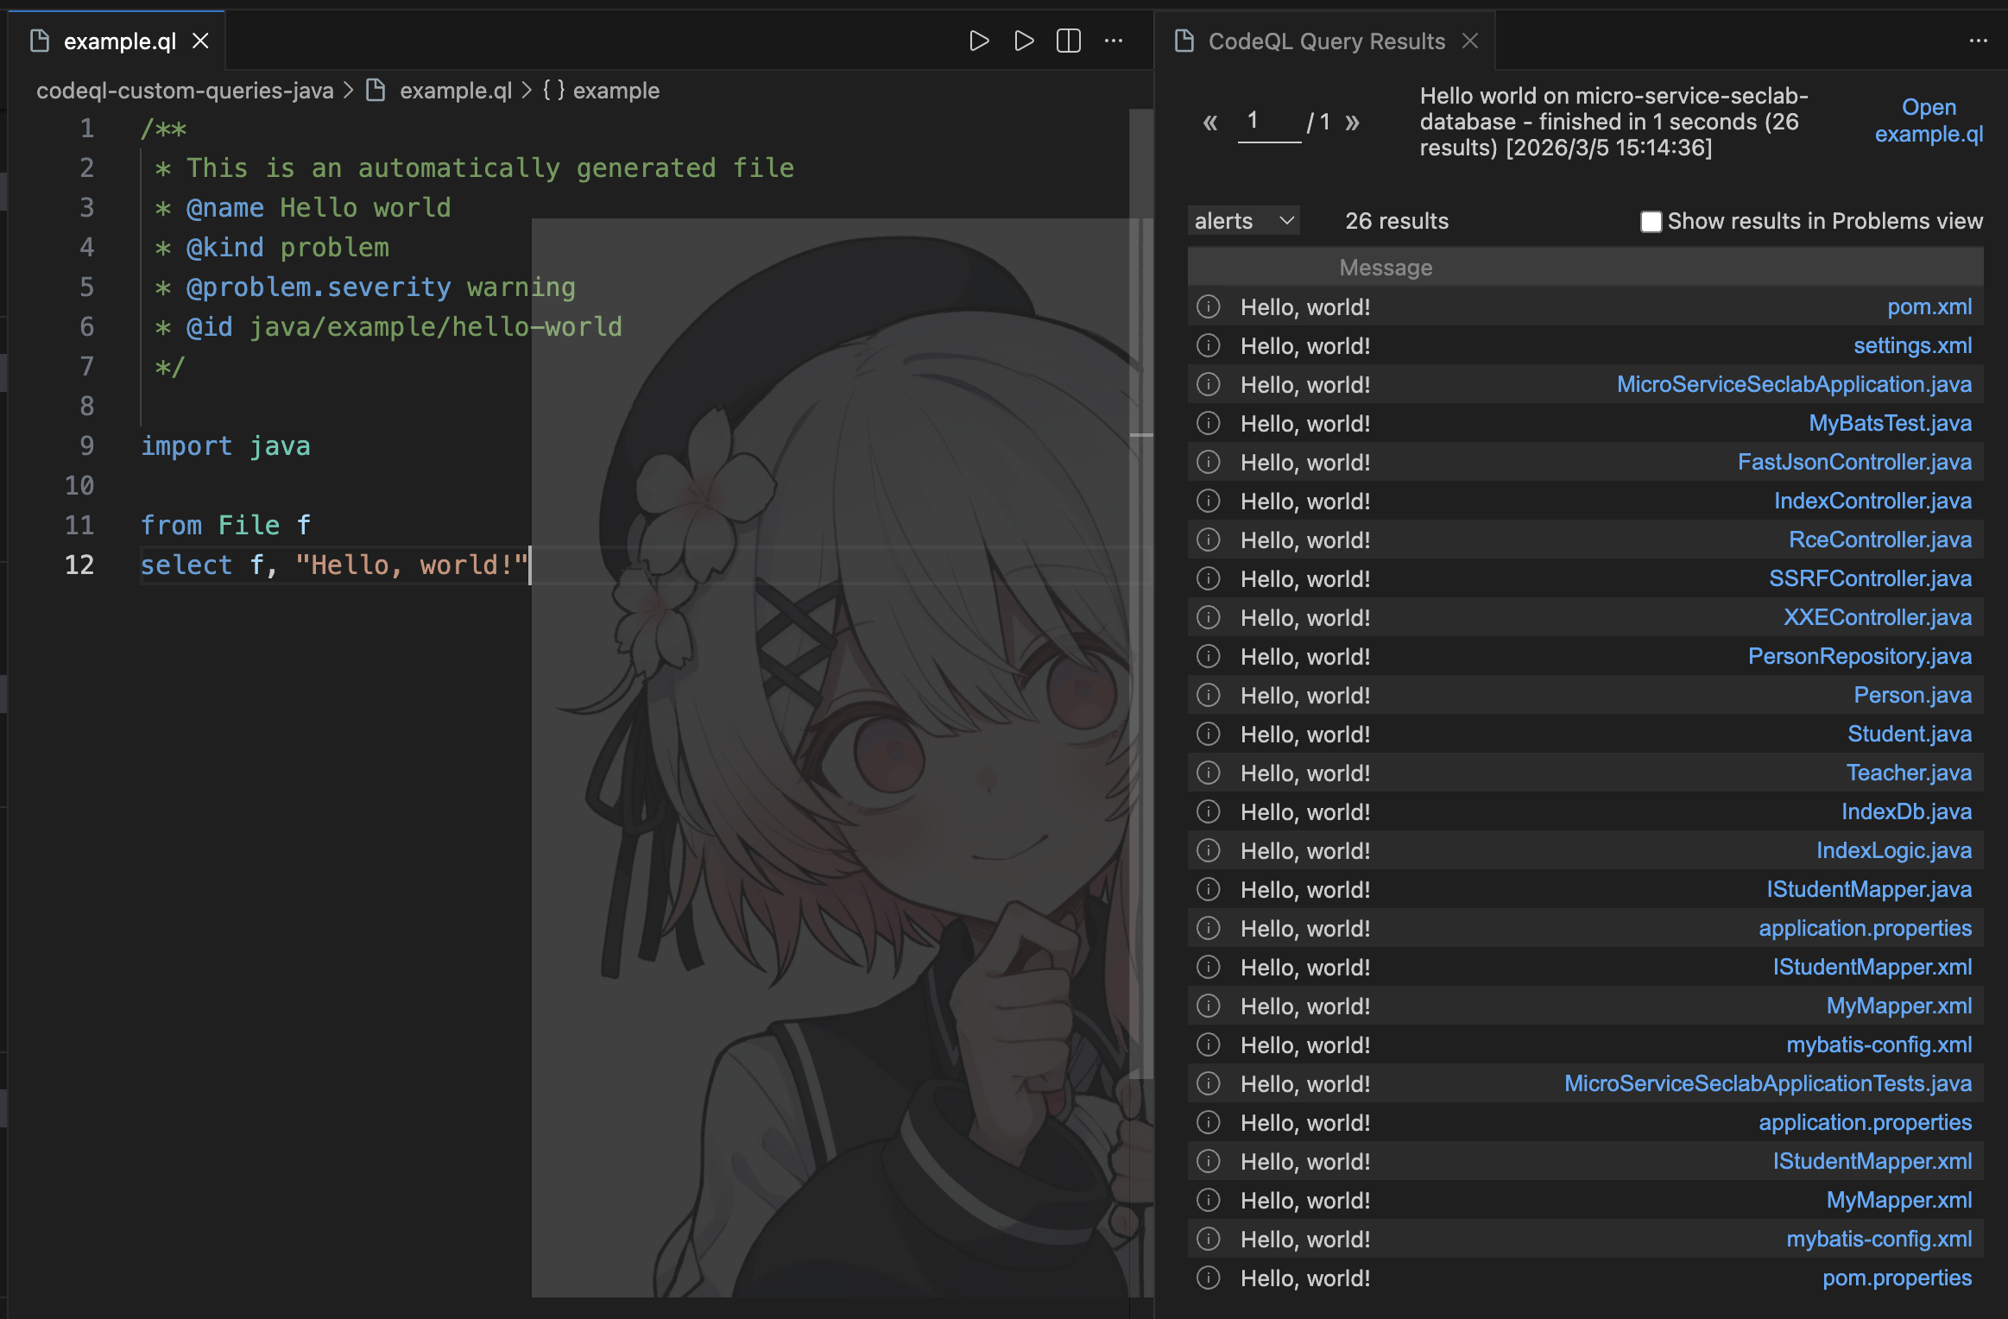
Task: Open the FastJsonController.java result link
Action: 1854,463
